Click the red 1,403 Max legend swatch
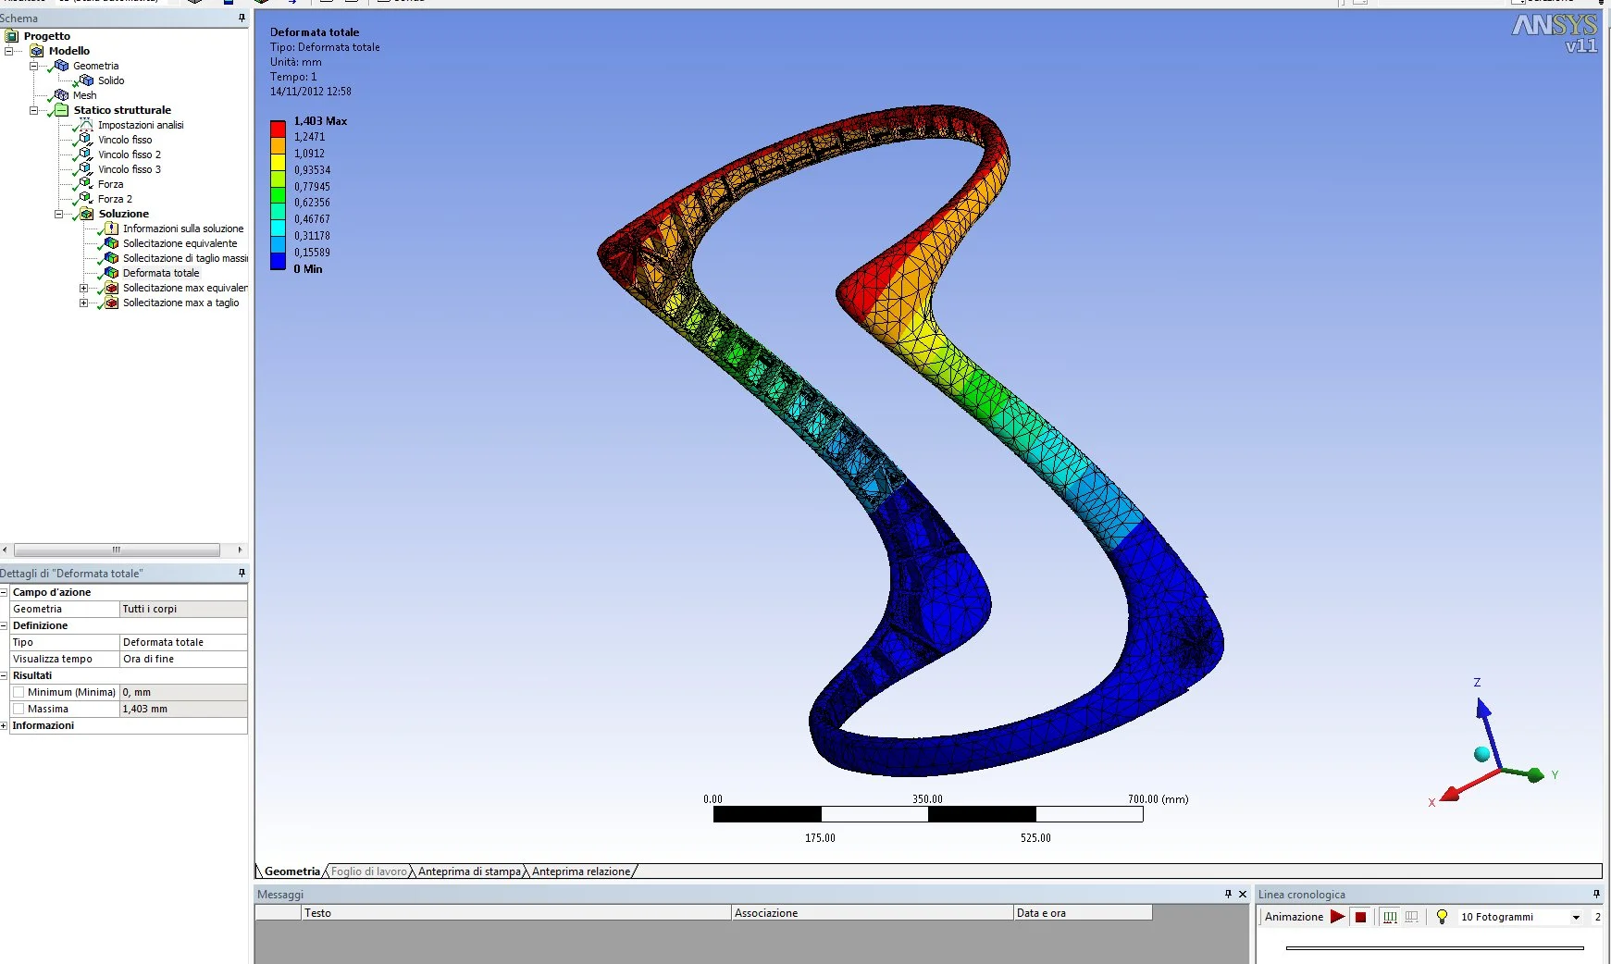 (278, 129)
